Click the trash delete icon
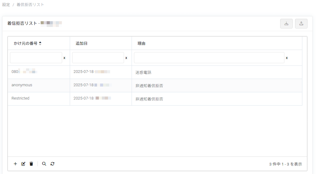Screen dimensions: 316x174 [x=31, y=164]
